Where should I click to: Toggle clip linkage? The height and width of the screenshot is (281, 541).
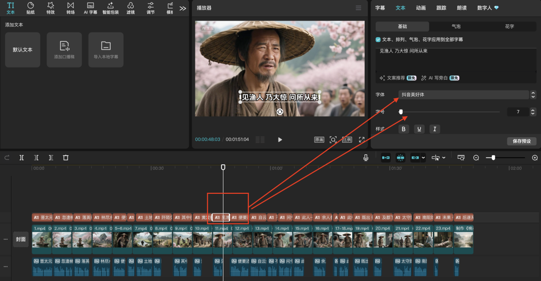click(415, 158)
